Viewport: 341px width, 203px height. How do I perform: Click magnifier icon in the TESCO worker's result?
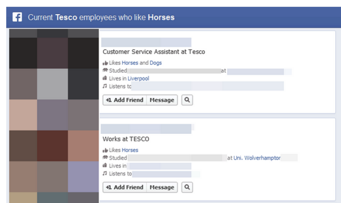[187, 187]
